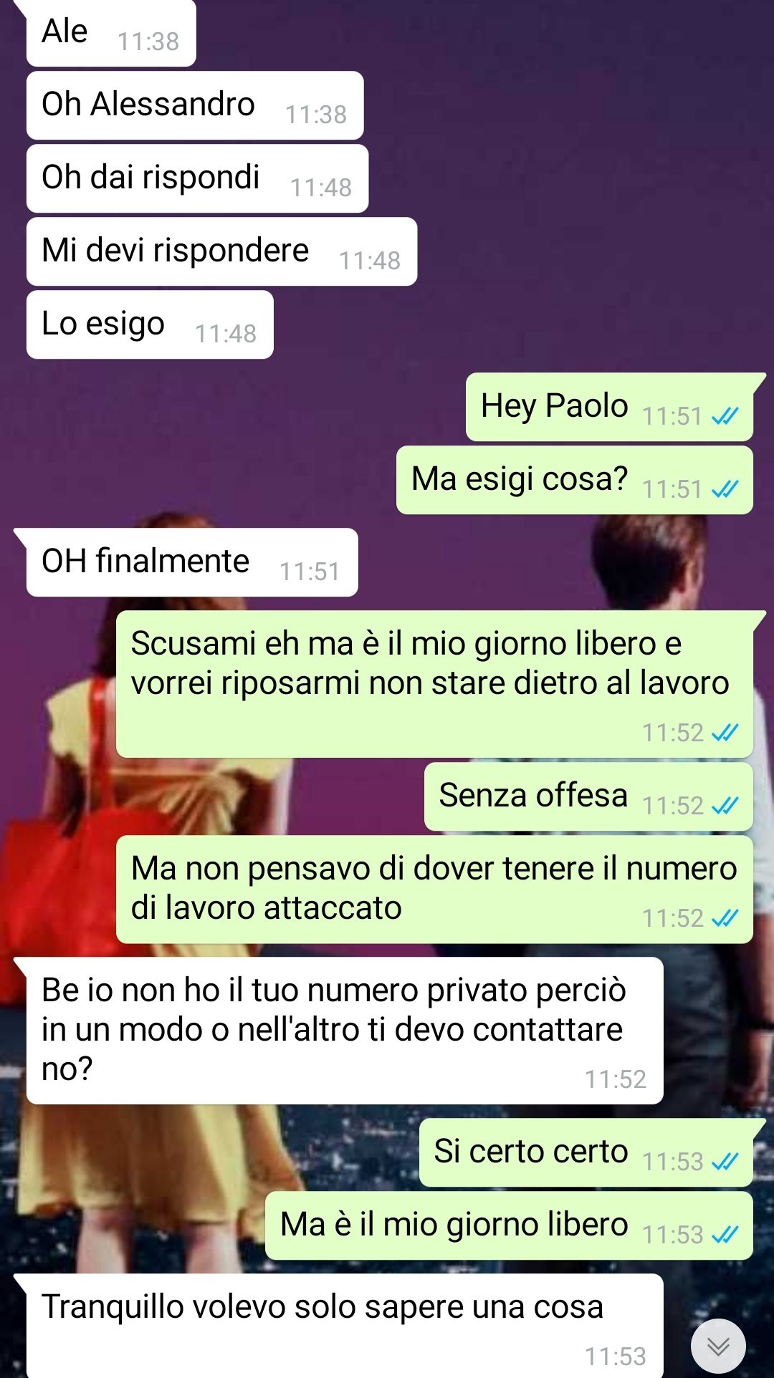
Task: Tap the 11:52 timestamp on 'Be io non' message
Action: (616, 1079)
